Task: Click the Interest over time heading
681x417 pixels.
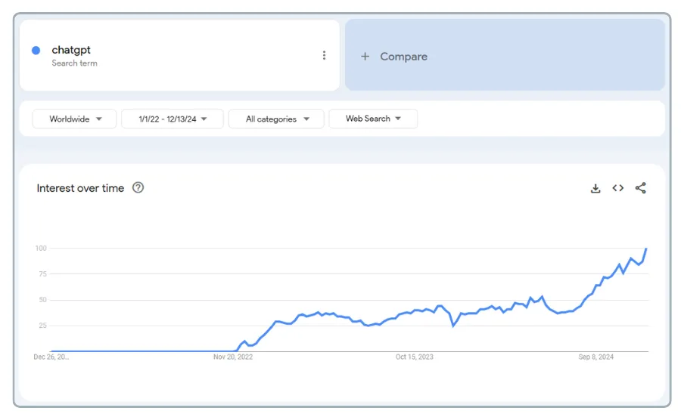Action: [x=80, y=188]
